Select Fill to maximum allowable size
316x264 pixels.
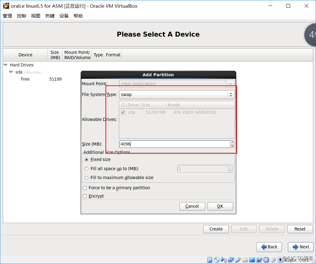tap(87, 178)
